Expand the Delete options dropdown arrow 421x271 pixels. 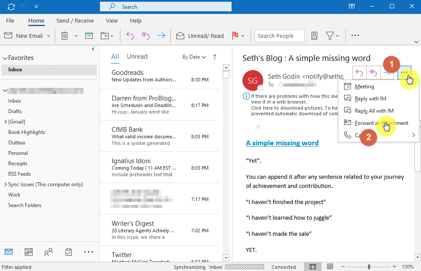(x=76, y=36)
